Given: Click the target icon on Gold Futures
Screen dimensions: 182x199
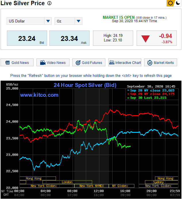Looking at the screenshot, I should (x=78, y=63).
